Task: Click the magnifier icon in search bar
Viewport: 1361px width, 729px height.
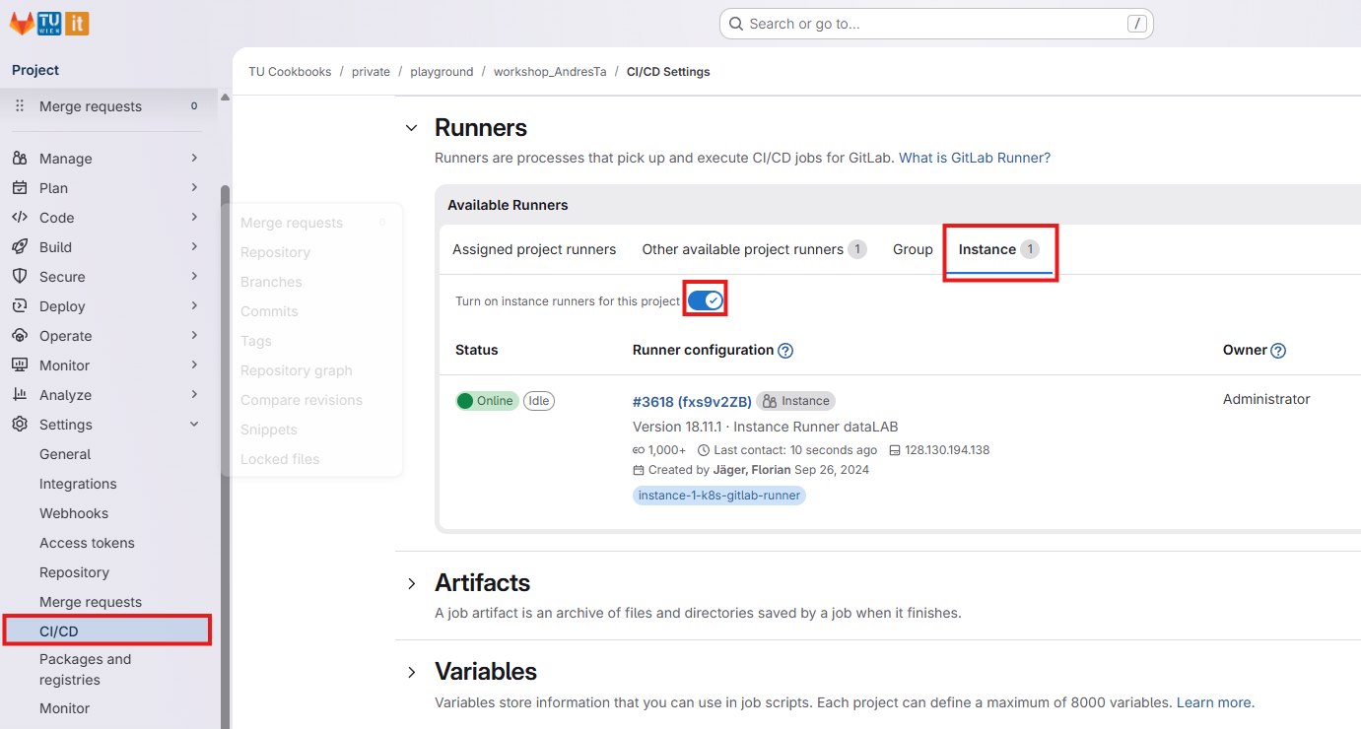Action: pos(736,24)
